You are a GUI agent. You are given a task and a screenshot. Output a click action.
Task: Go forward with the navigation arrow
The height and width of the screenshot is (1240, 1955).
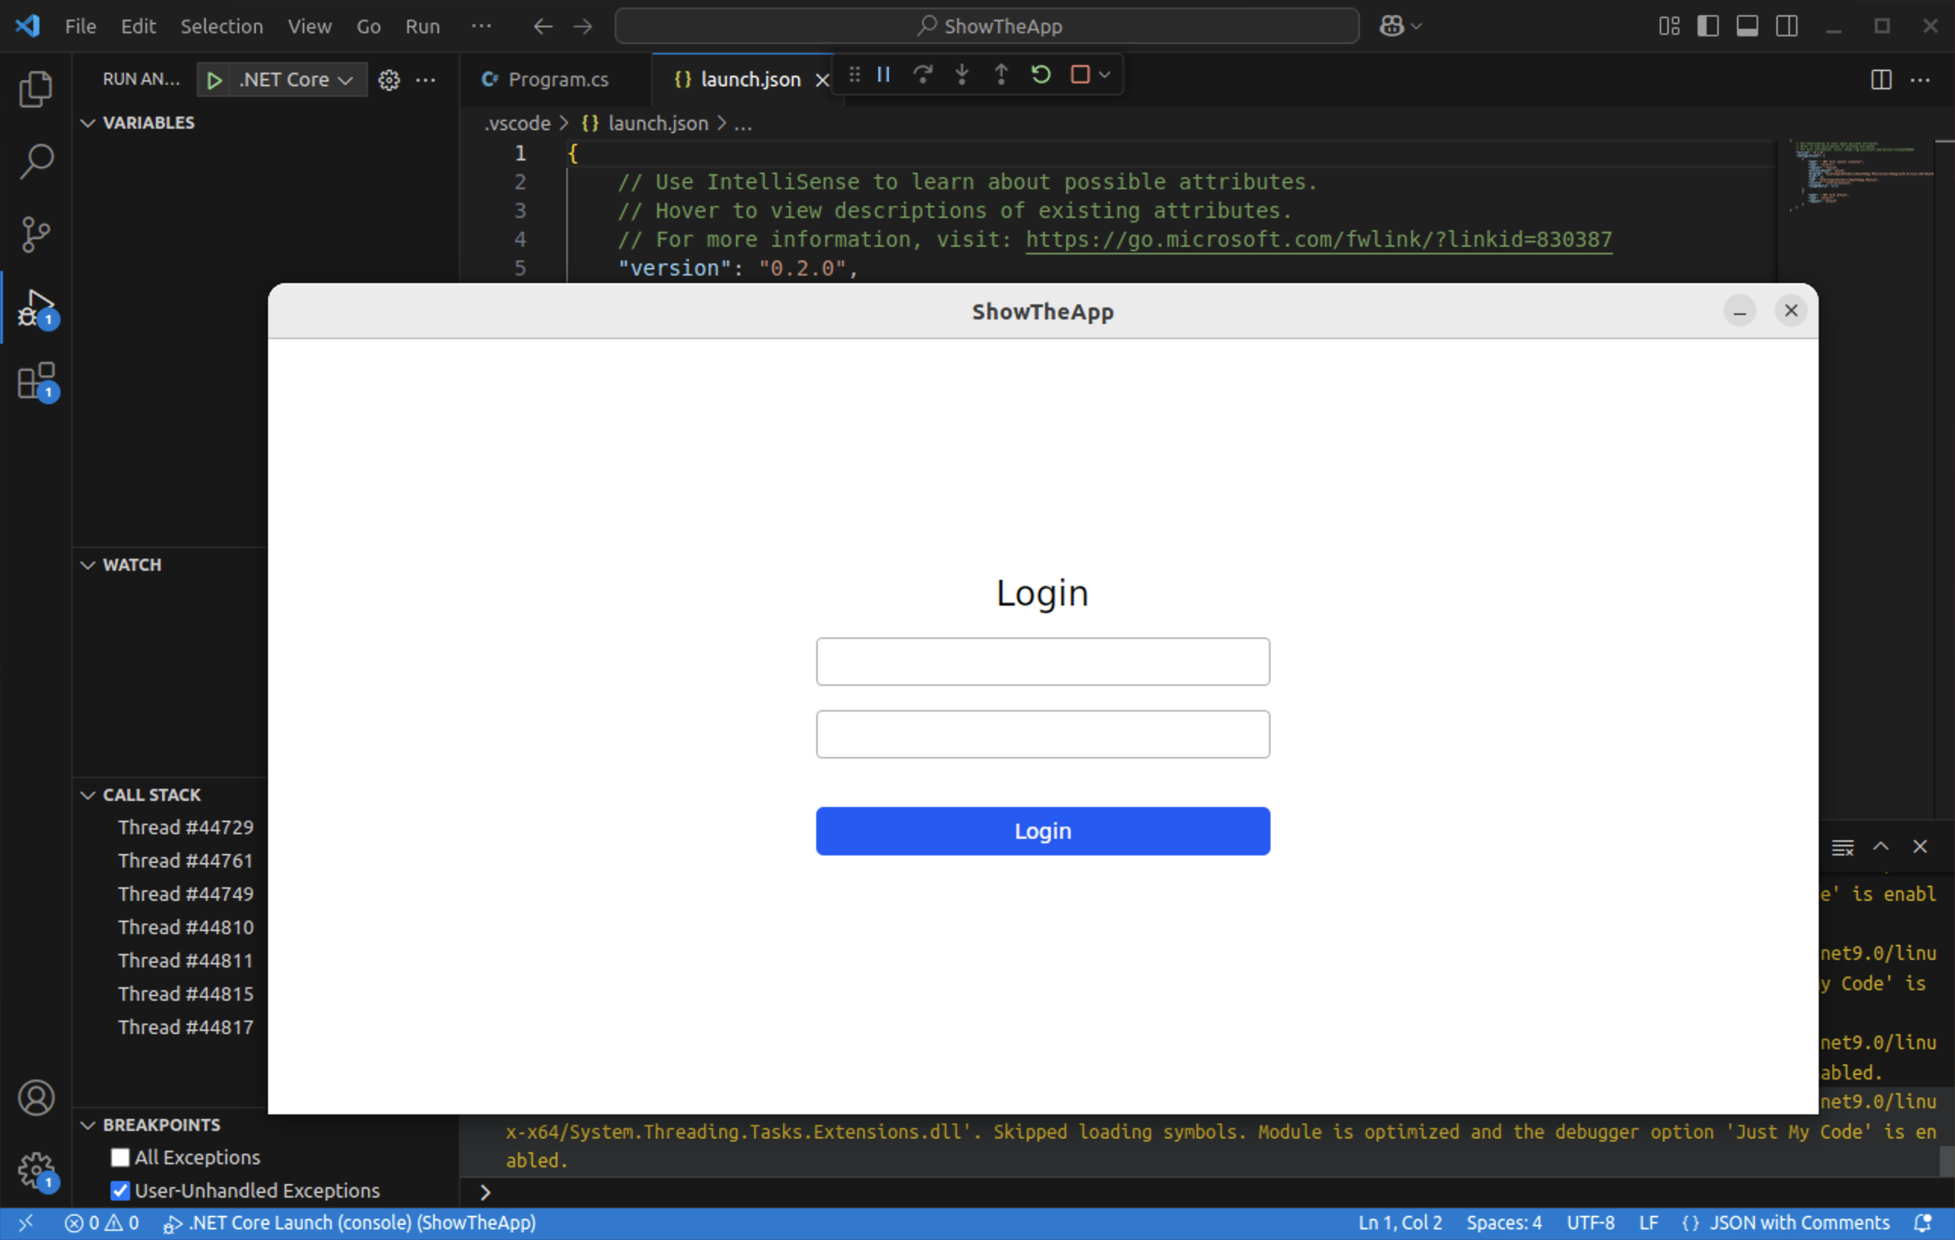(x=582, y=26)
